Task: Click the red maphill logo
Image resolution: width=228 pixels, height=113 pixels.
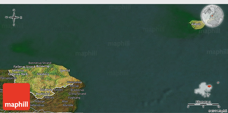Action: 16,96
